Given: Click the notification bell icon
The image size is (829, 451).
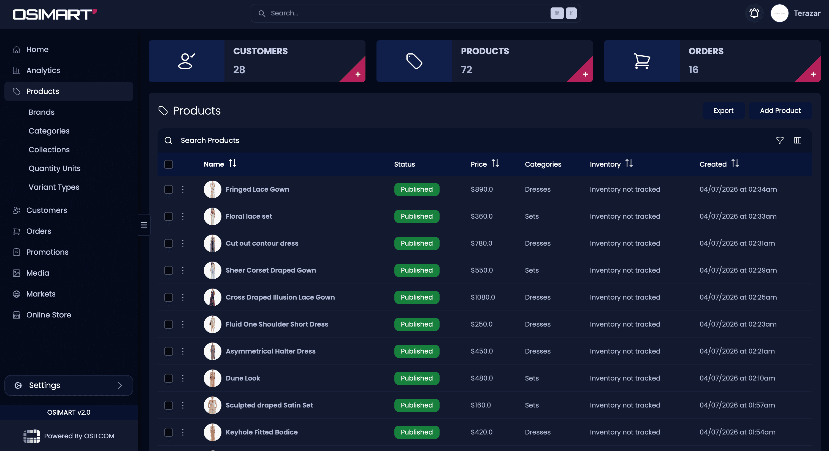Looking at the screenshot, I should click(x=754, y=13).
